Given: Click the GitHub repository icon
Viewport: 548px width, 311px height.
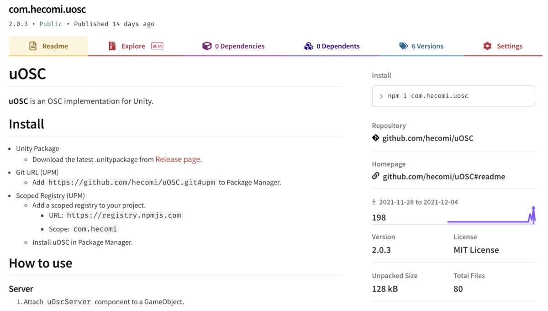Looking at the screenshot, I should click(x=375, y=138).
